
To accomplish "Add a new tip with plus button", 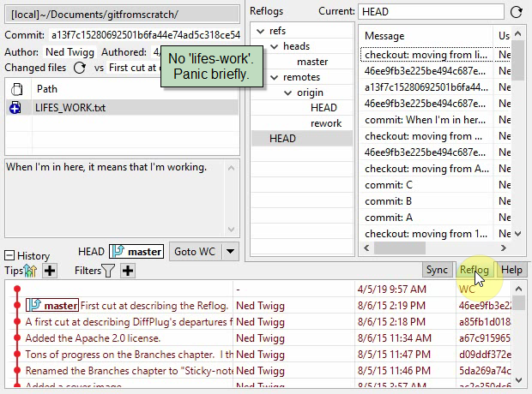I will pos(50,271).
